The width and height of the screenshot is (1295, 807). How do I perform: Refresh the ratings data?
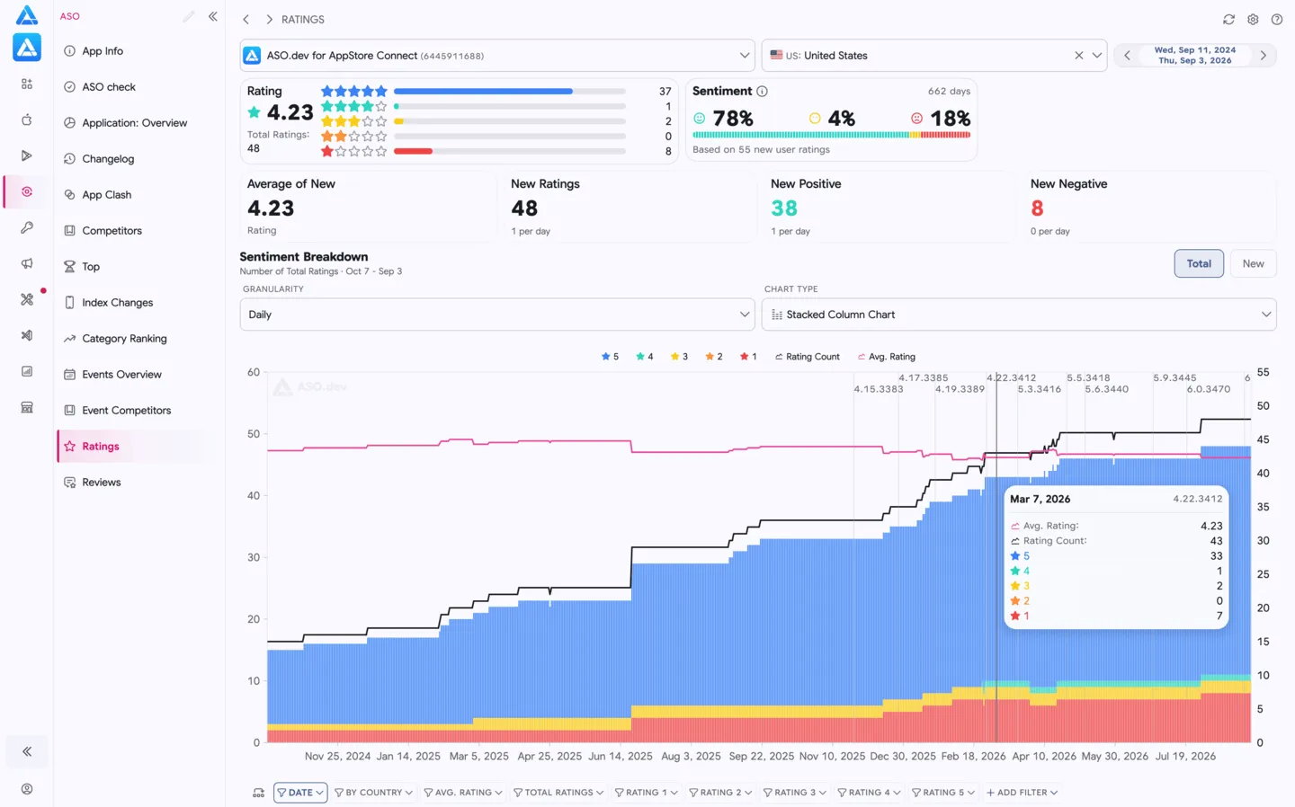(x=1228, y=19)
